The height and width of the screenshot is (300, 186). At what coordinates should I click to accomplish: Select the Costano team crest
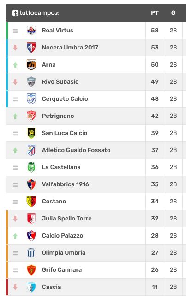tap(31, 202)
